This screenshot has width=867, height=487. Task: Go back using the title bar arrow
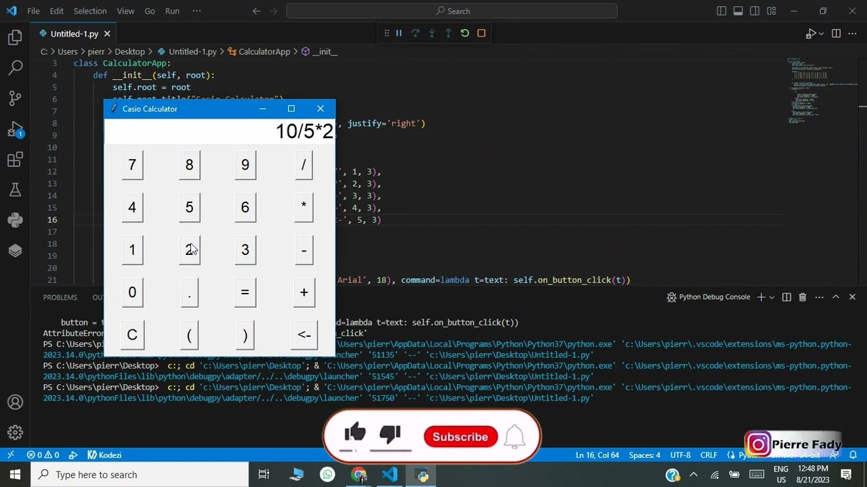[x=257, y=11]
